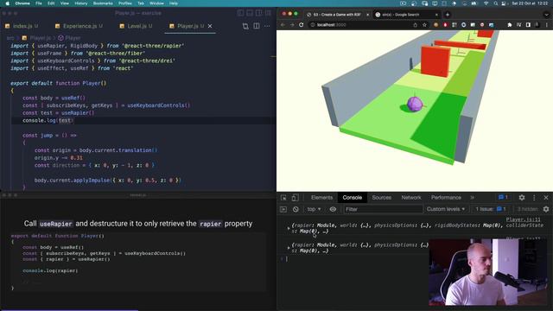This screenshot has width=553, height=311.
Task: Open editor more actions ellipsis menu
Action: tap(267, 26)
